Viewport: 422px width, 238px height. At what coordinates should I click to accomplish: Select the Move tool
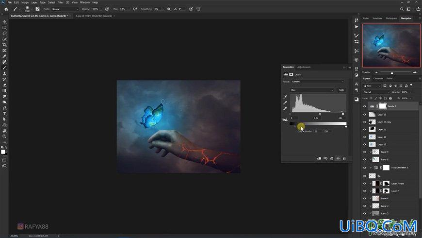point(4,22)
